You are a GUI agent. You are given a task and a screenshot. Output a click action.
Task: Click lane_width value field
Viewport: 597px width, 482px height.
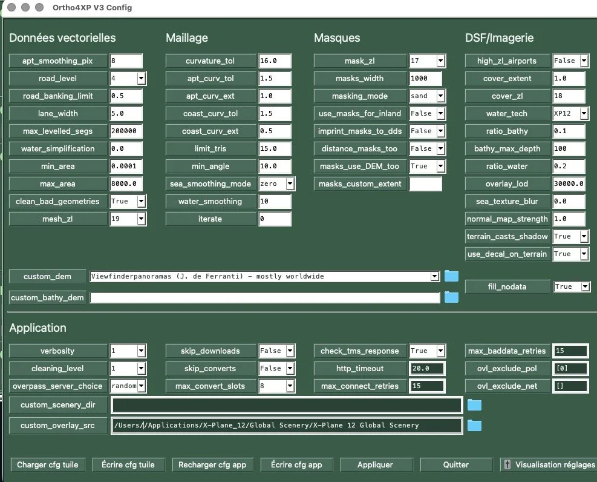(x=126, y=113)
